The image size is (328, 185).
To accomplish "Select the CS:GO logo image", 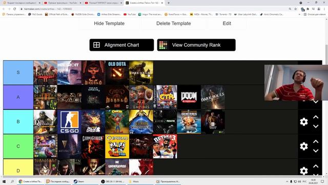I will pyautogui.click(x=70, y=122).
